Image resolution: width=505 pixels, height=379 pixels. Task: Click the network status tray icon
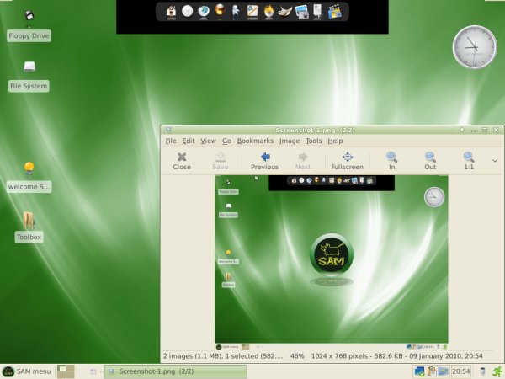coord(419,371)
